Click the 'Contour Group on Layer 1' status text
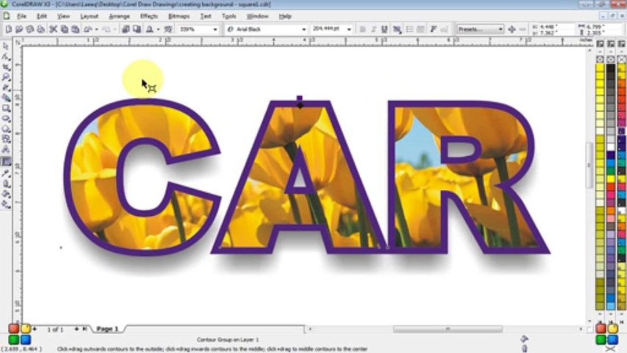 227,340
